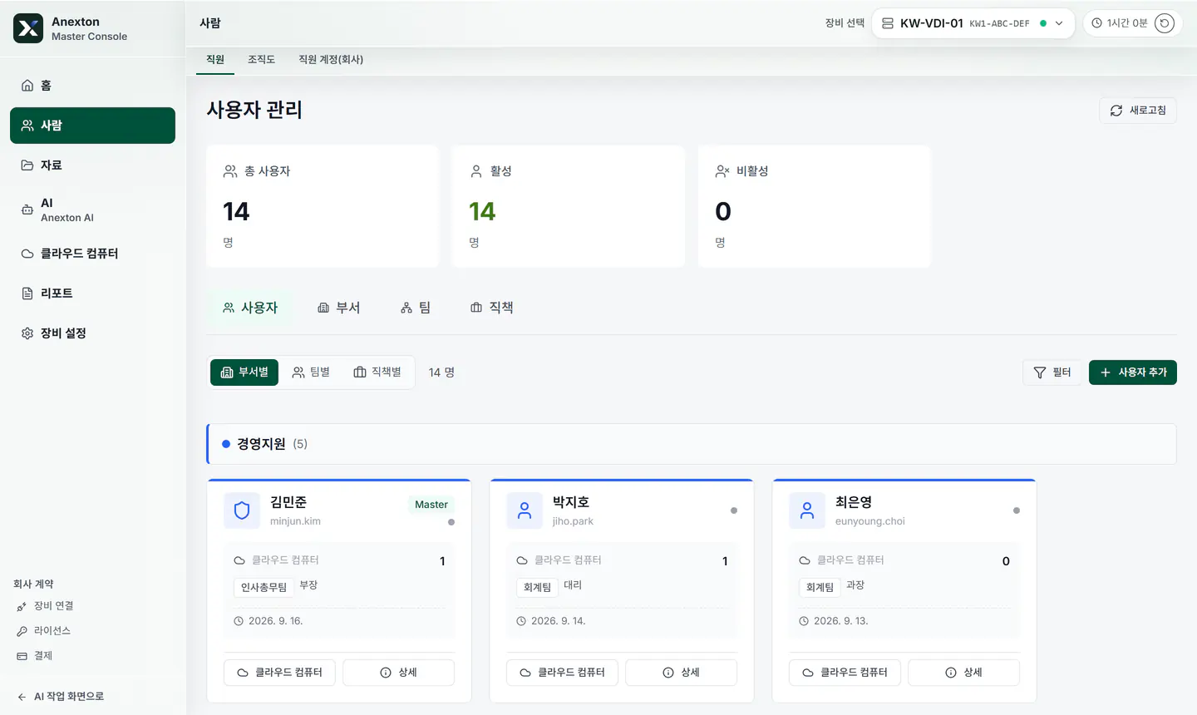Open 리포트 in the sidebar
The image size is (1197, 715).
tap(92, 293)
